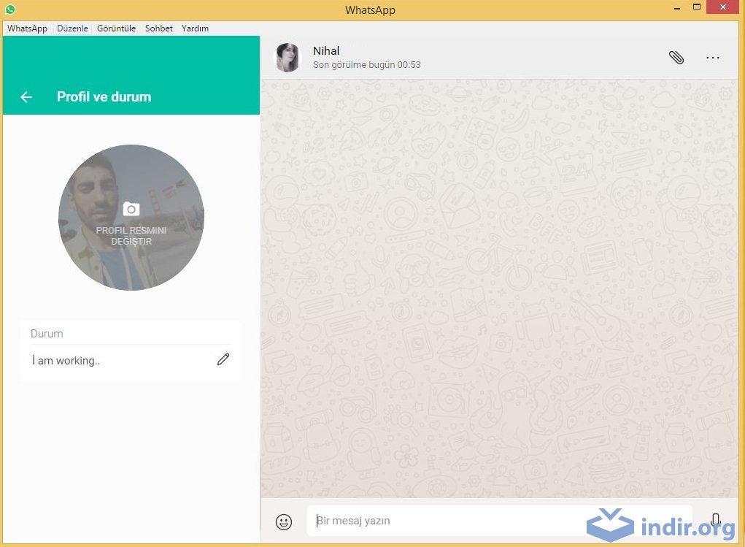Image resolution: width=745 pixels, height=547 pixels.
Task: Maximize the WhatsApp window
Action: (x=697, y=7)
